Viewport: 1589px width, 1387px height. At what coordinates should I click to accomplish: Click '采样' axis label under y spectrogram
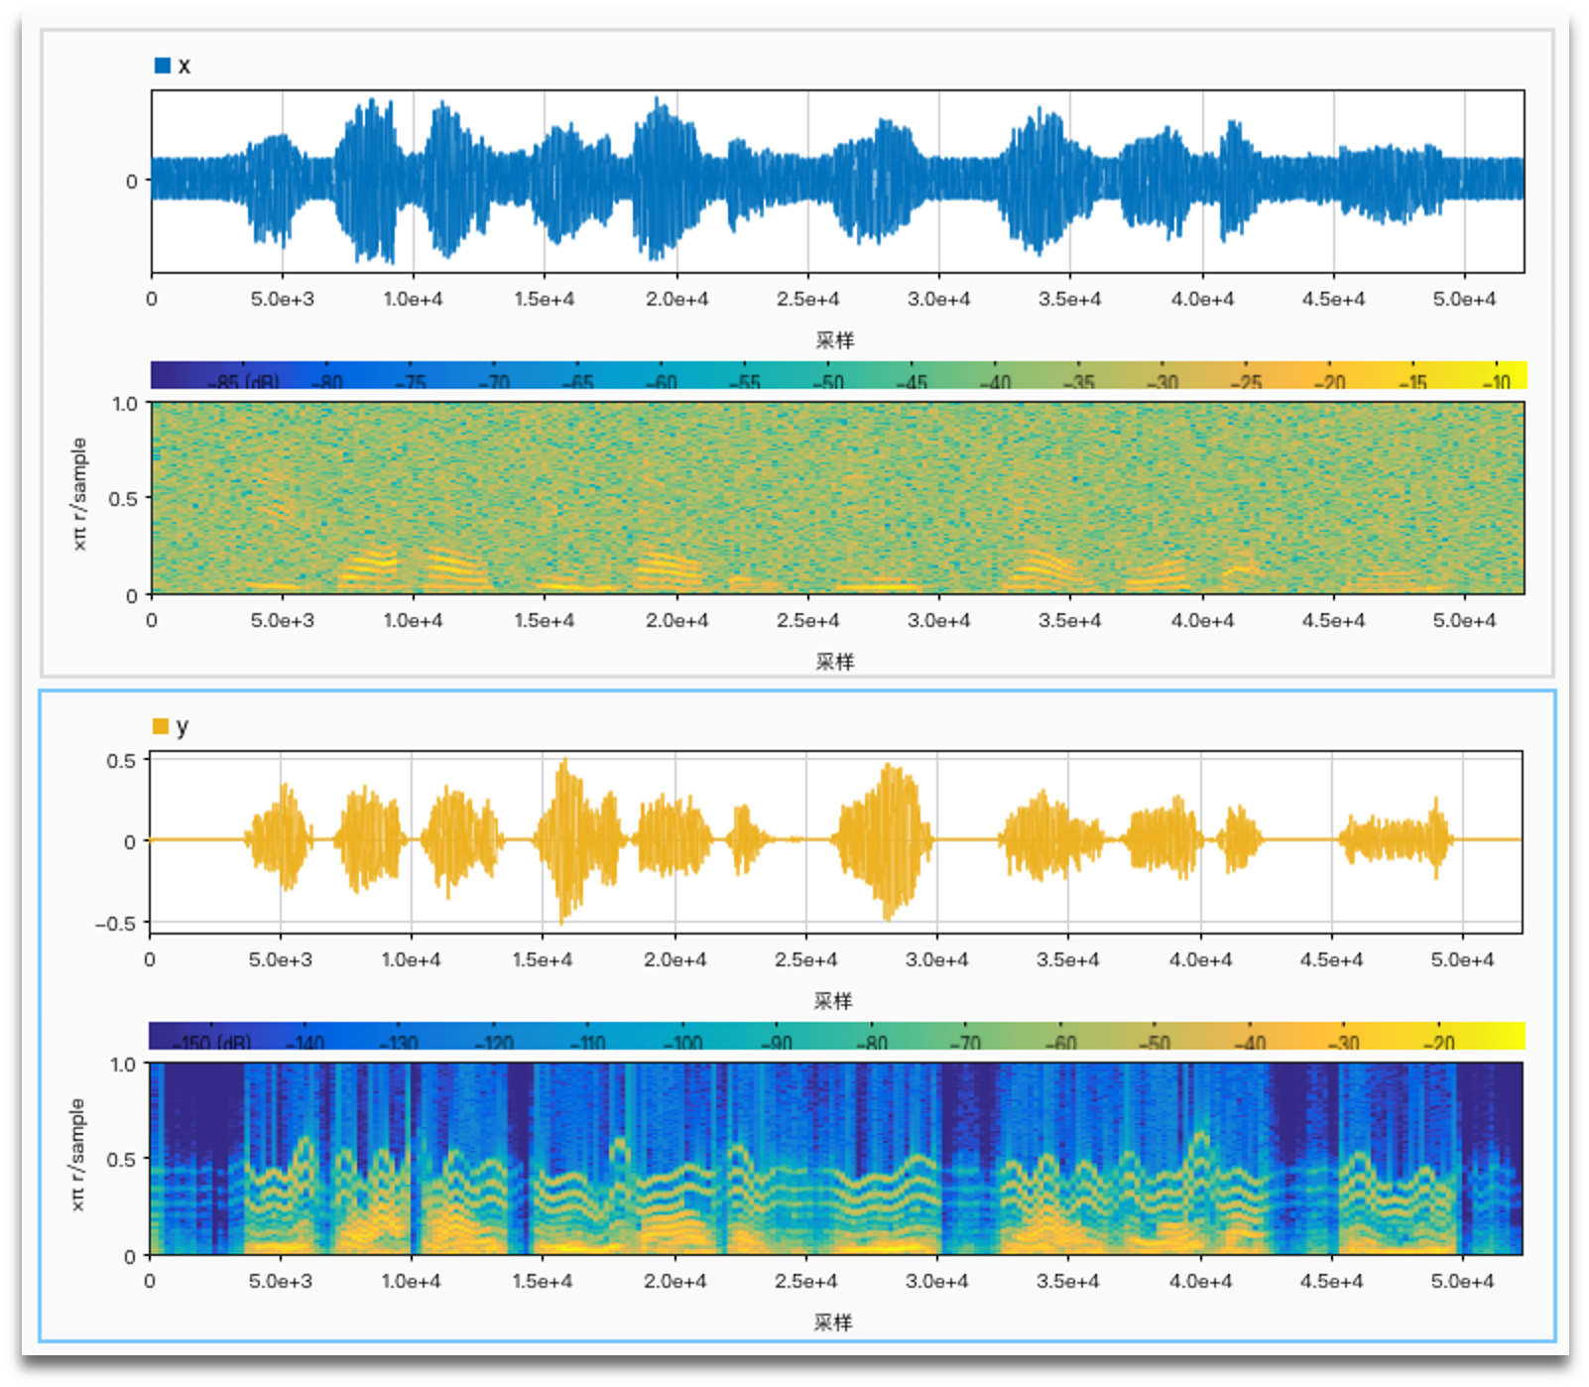833,1323
